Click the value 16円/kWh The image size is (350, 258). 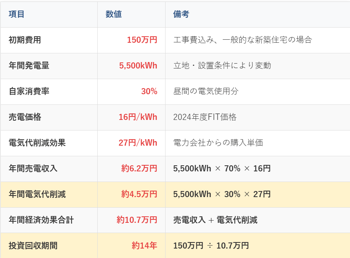coord(138,117)
